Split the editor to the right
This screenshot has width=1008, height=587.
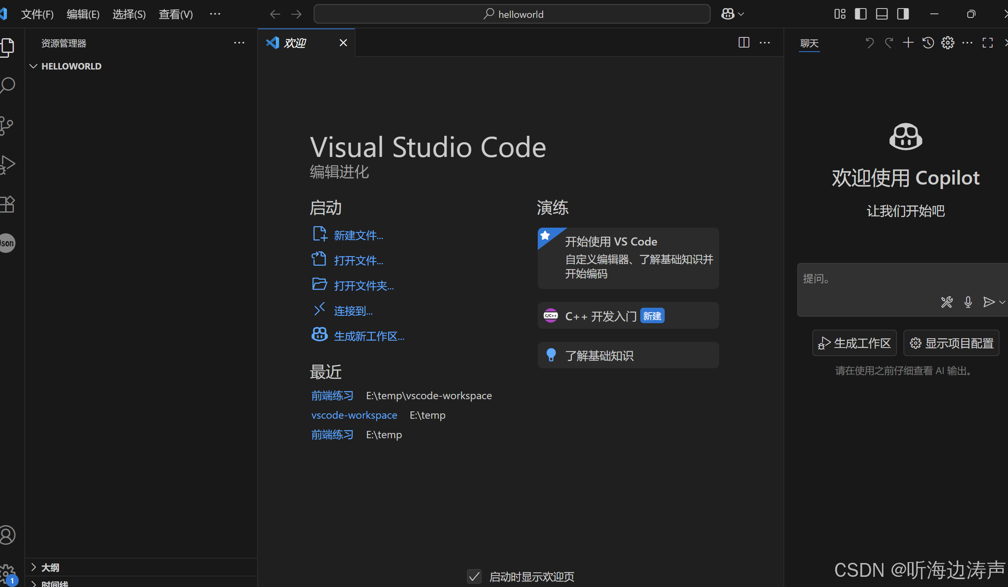tap(744, 43)
